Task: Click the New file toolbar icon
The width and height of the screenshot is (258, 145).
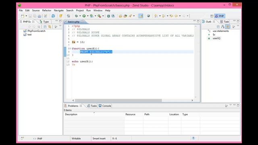Action: coord(23,16)
